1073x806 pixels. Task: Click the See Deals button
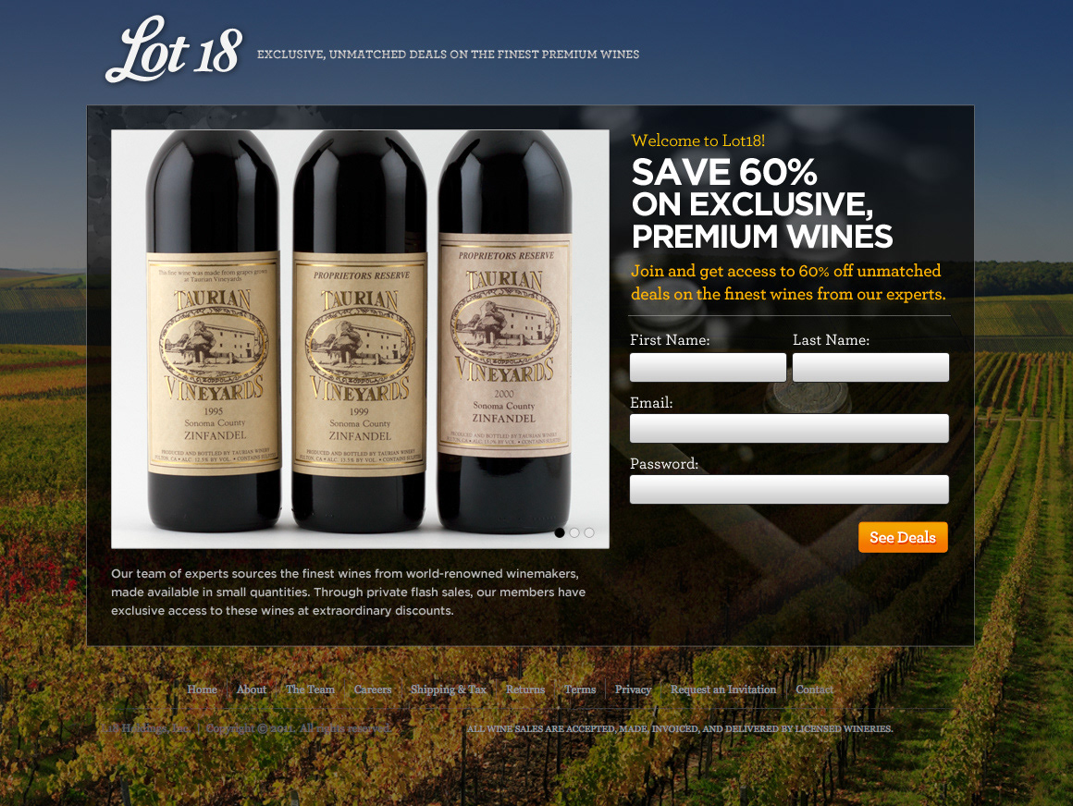click(x=904, y=537)
